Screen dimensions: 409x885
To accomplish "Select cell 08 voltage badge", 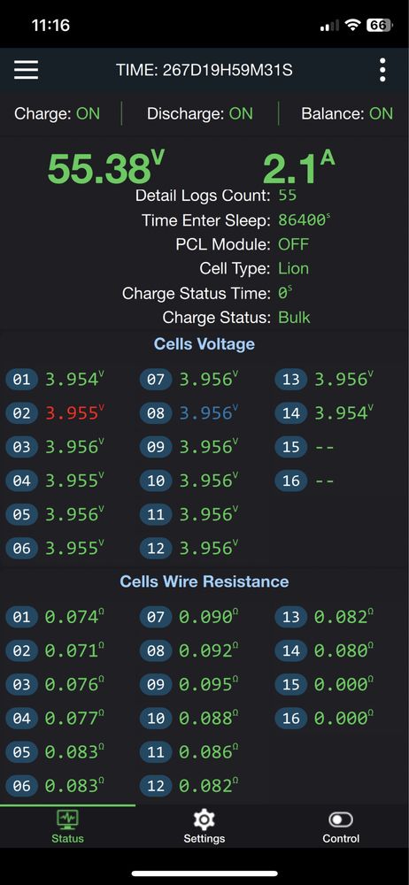I will click(x=155, y=413).
